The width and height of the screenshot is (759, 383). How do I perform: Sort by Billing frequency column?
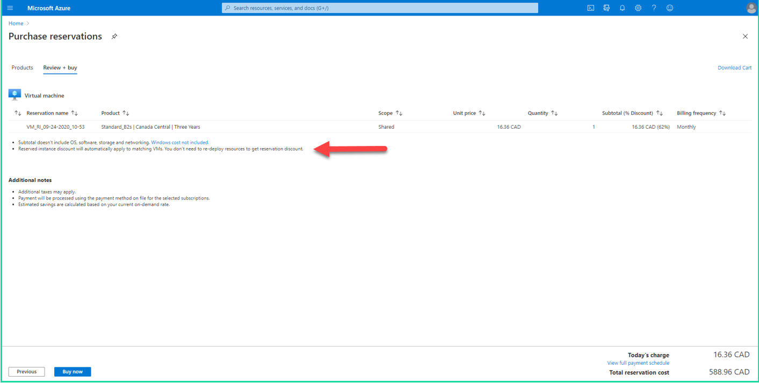click(701, 113)
